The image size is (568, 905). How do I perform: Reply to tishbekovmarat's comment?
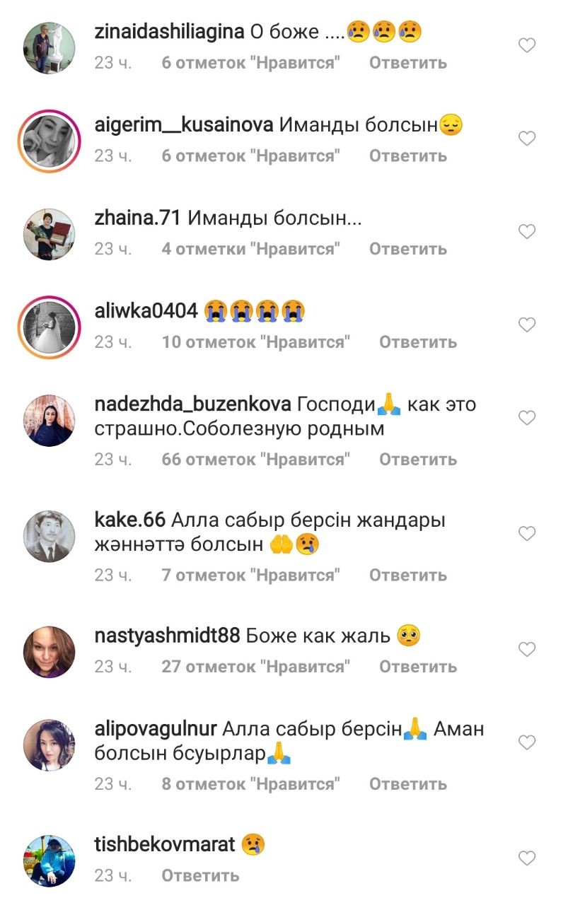(200, 876)
